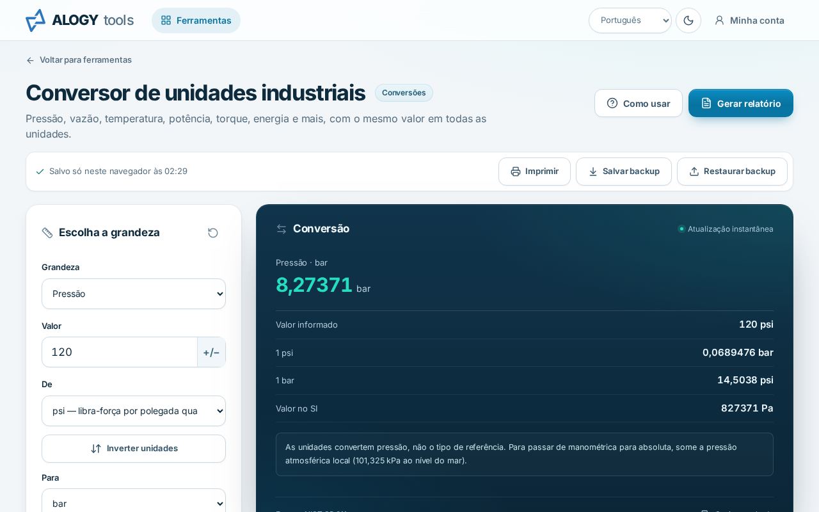The height and width of the screenshot is (512, 819).
Task: Open the Grandeza dropdown showing Pressão
Action: pos(134,294)
